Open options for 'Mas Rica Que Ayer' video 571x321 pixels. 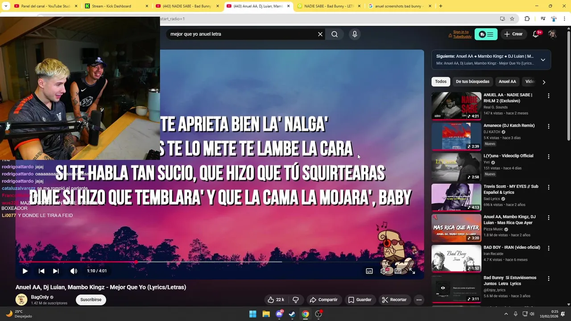click(549, 218)
